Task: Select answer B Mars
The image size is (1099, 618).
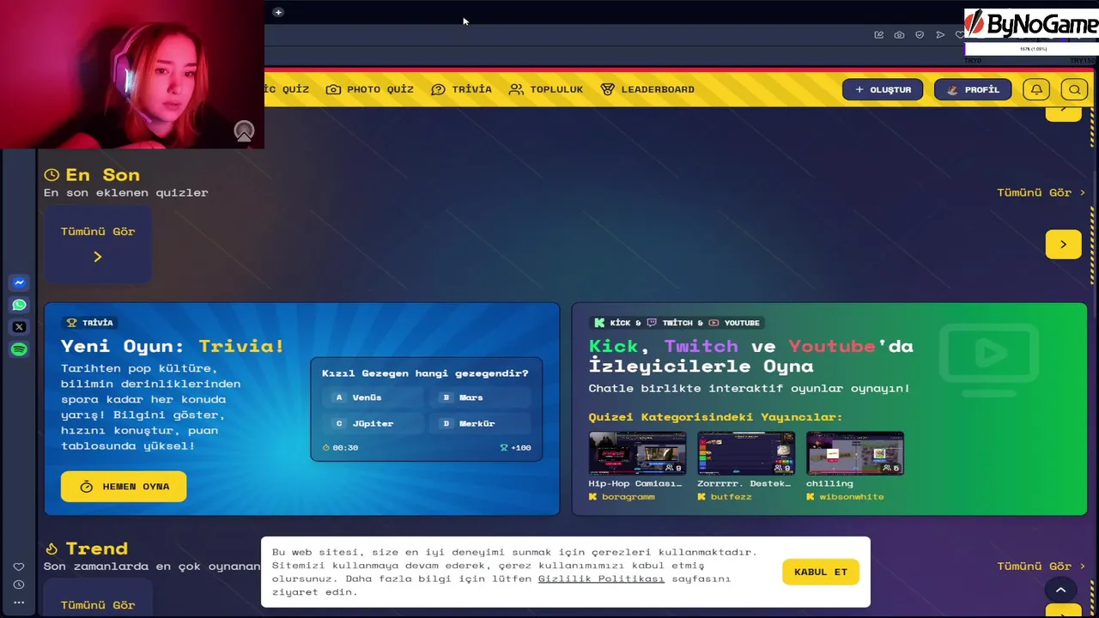Action: 480,397
